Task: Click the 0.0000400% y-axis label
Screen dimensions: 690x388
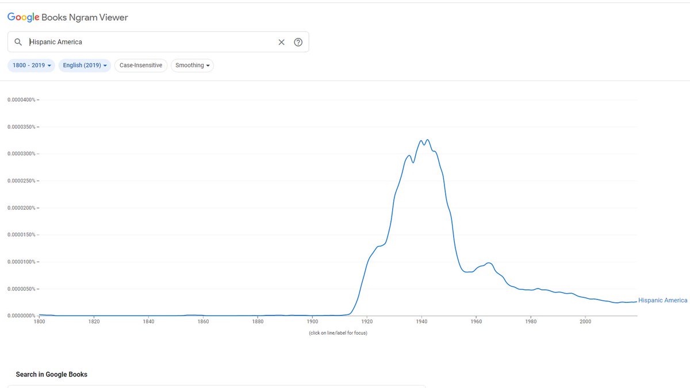Action: point(21,100)
